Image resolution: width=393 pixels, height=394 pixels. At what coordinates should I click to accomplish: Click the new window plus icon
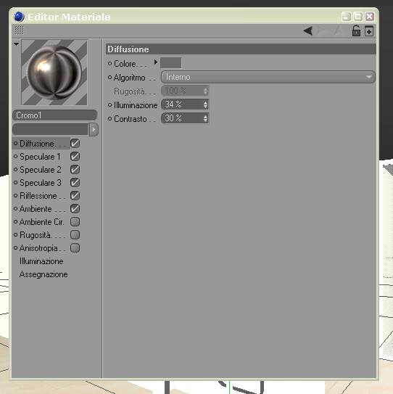click(x=369, y=31)
